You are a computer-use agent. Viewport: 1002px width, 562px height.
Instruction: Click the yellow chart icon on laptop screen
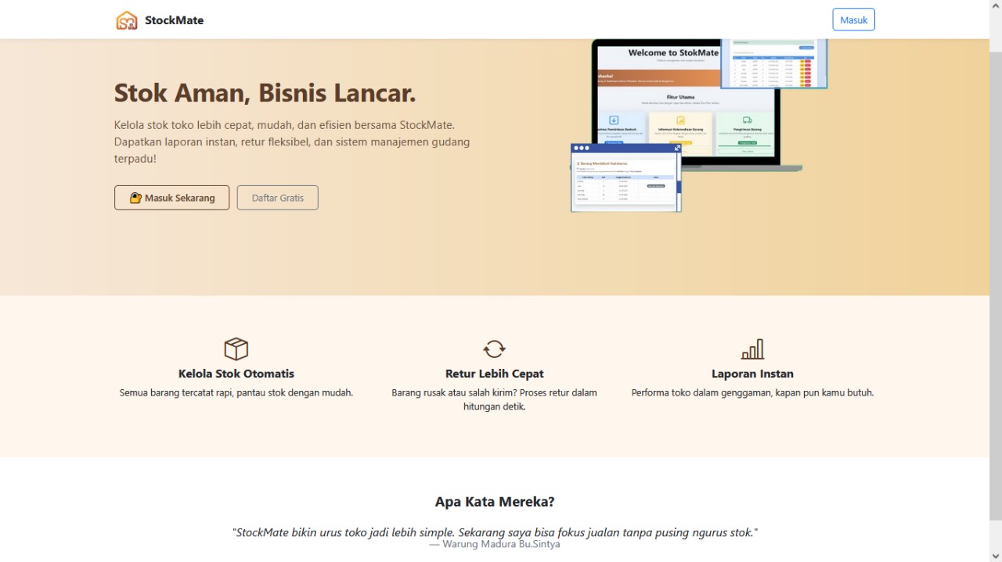(680, 120)
